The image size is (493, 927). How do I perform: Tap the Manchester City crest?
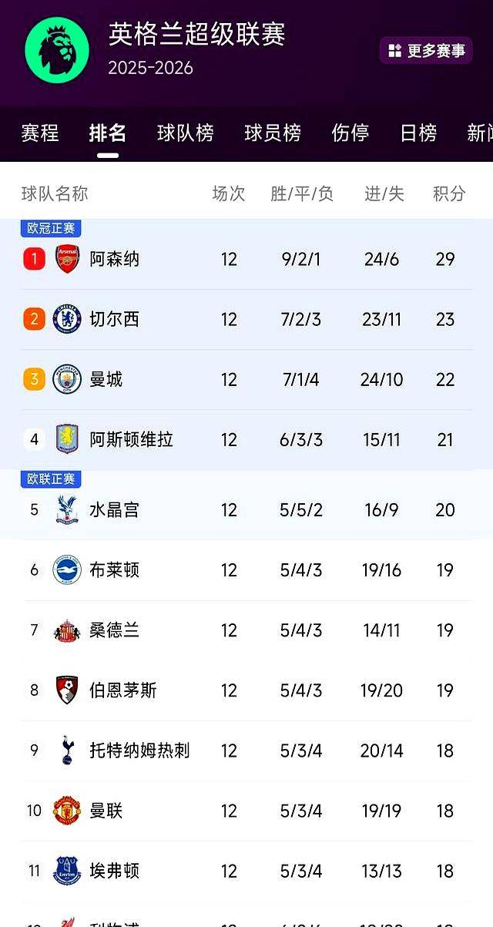click(x=67, y=379)
